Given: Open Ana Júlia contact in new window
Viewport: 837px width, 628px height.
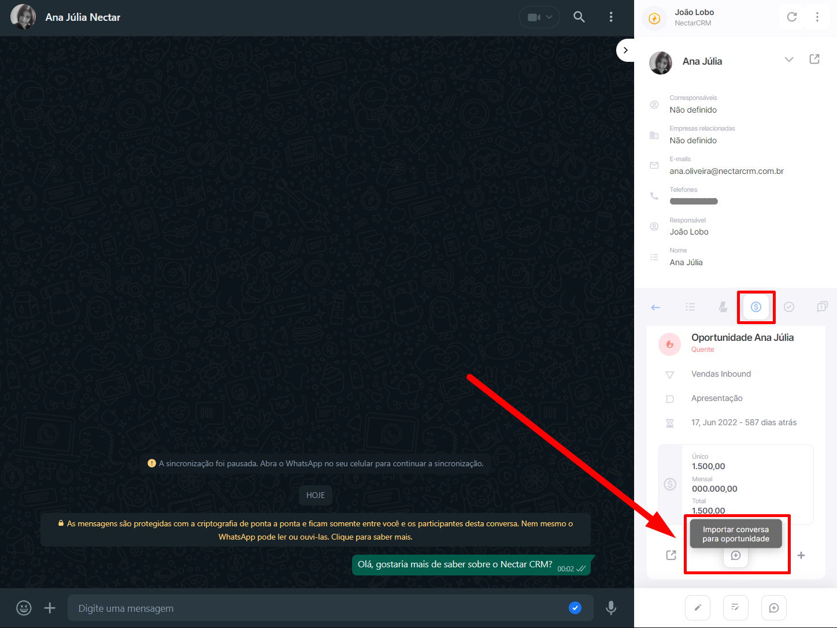Looking at the screenshot, I should (814, 59).
